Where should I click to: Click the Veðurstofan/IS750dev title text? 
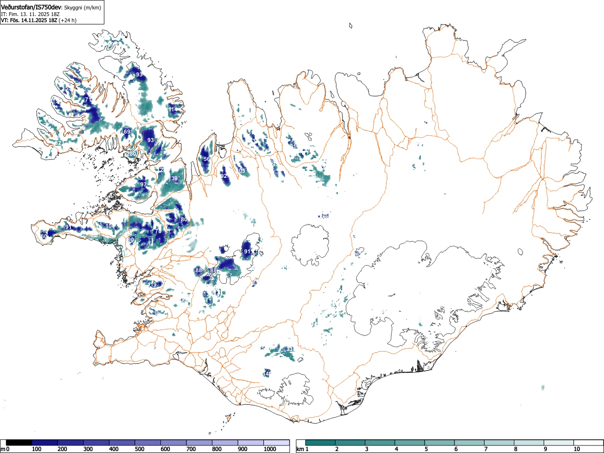click(32, 7)
